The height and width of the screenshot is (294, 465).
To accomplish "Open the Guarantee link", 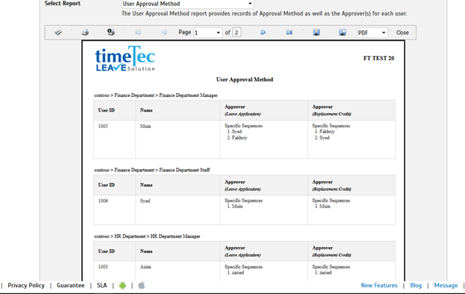I will [x=71, y=285].
